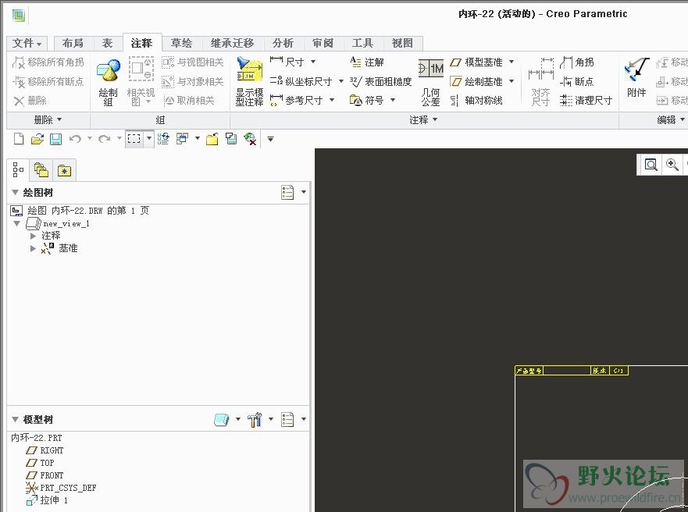This screenshot has height=512, width=688.
Task: Open the 模型基准 dropdown arrow
Action: (512, 62)
